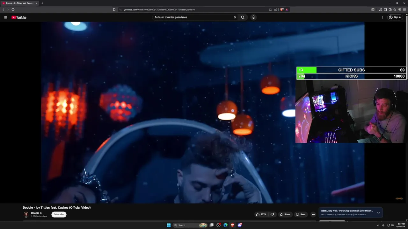This screenshot has width=408, height=229.
Task: Toggle the Brave sidebar panel
Action: click(x=385, y=10)
